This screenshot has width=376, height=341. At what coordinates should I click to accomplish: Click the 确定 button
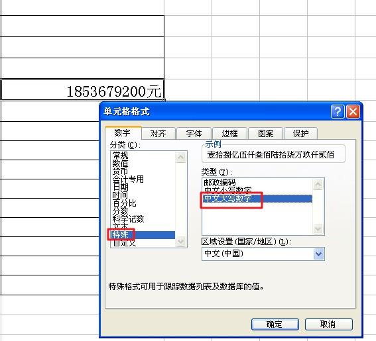(275, 324)
